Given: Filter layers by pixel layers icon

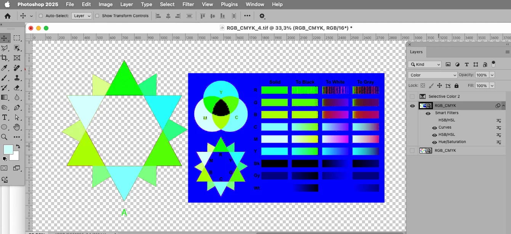Looking at the screenshot, I should coord(448,64).
